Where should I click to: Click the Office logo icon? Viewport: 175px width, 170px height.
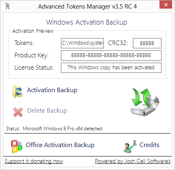[17, 146]
